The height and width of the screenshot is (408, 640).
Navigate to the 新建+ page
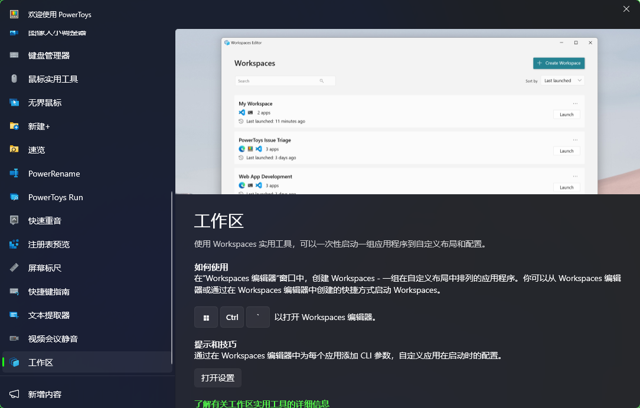[87, 126]
